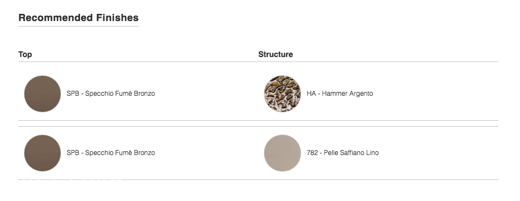This screenshot has width=520, height=201.
Task: Click the word 'Finishes' in the title
Action: point(117,18)
